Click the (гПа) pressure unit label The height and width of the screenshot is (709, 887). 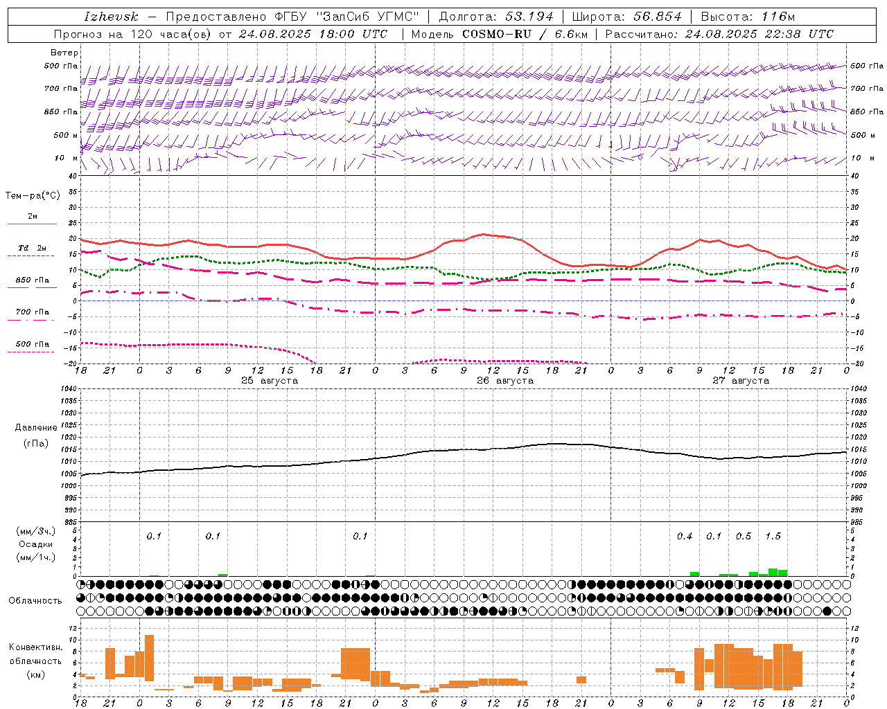point(36,444)
